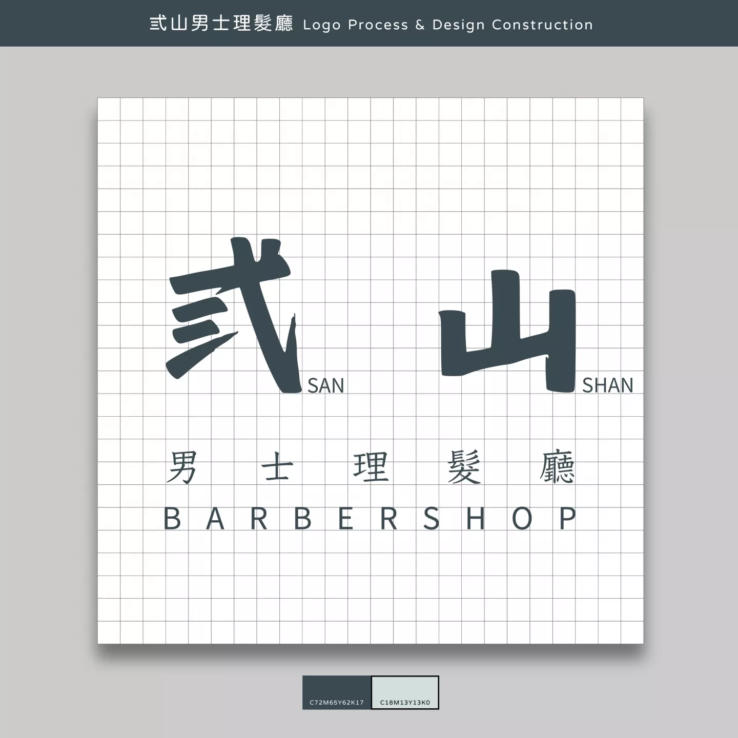This screenshot has width=738, height=738.
Task: Click the 廳 character in the subtitle
Action: pos(557,467)
